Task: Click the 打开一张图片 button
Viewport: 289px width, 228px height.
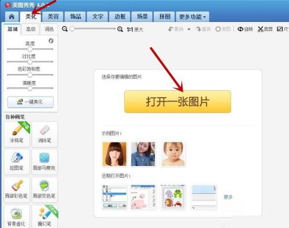Action: coord(177,102)
